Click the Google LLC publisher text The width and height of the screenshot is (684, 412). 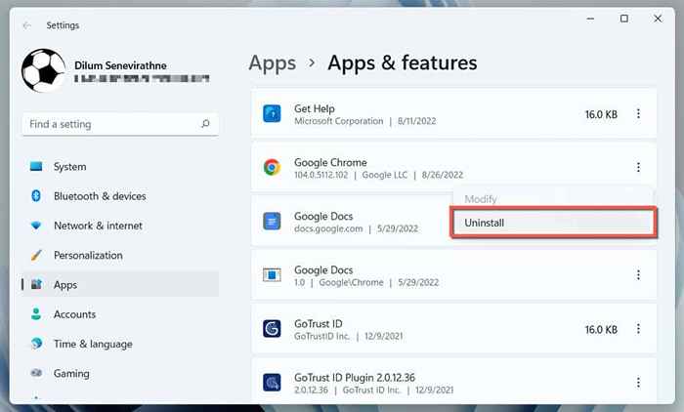coord(384,175)
